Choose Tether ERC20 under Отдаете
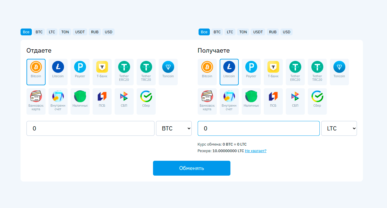The image size is (387, 208). tap(124, 72)
